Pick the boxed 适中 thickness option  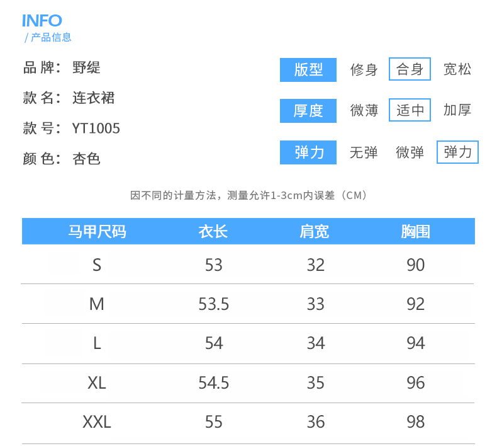[410, 111]
